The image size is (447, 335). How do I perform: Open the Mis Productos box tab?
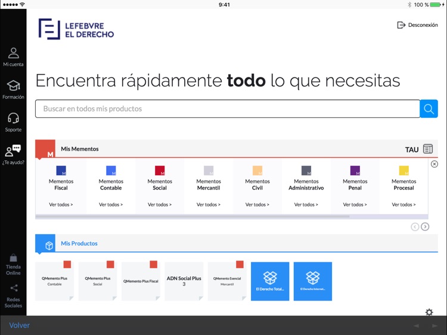click(x=45, y=244)
